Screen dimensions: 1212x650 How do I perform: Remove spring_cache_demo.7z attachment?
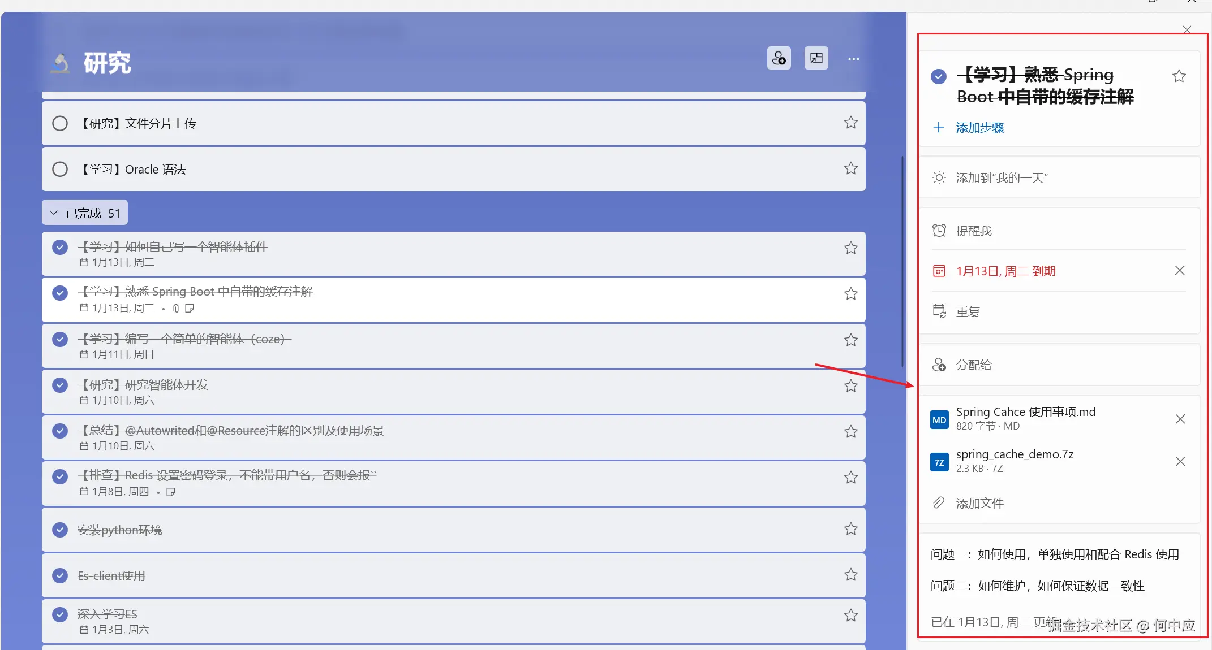click(1180, 461)
